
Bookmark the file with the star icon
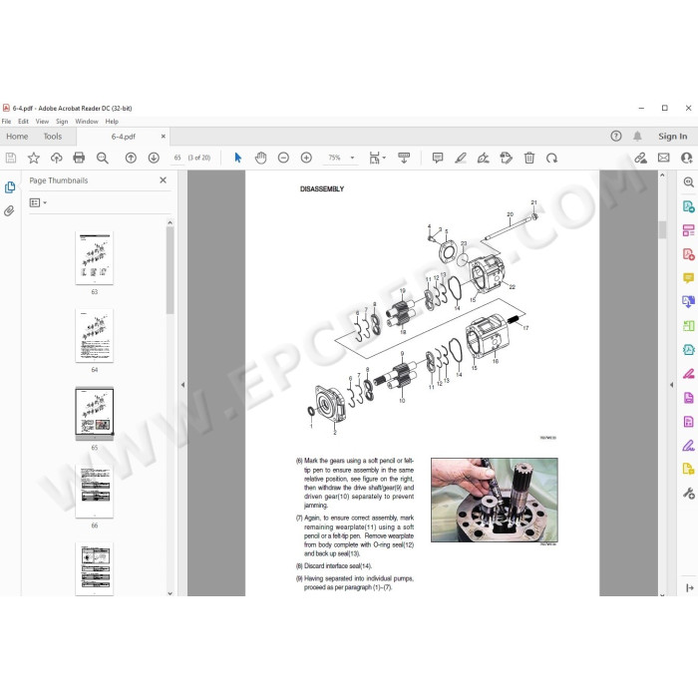[x=34, y=158]
